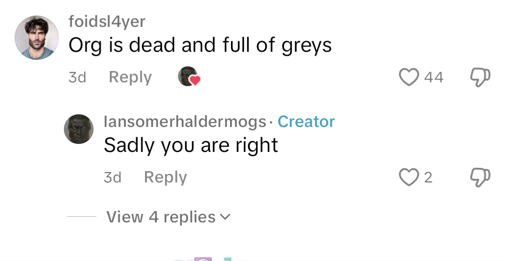This screenshot has width=507, height=261.
Task: Open the foidsl4yer username link
Action: point(107,22)
